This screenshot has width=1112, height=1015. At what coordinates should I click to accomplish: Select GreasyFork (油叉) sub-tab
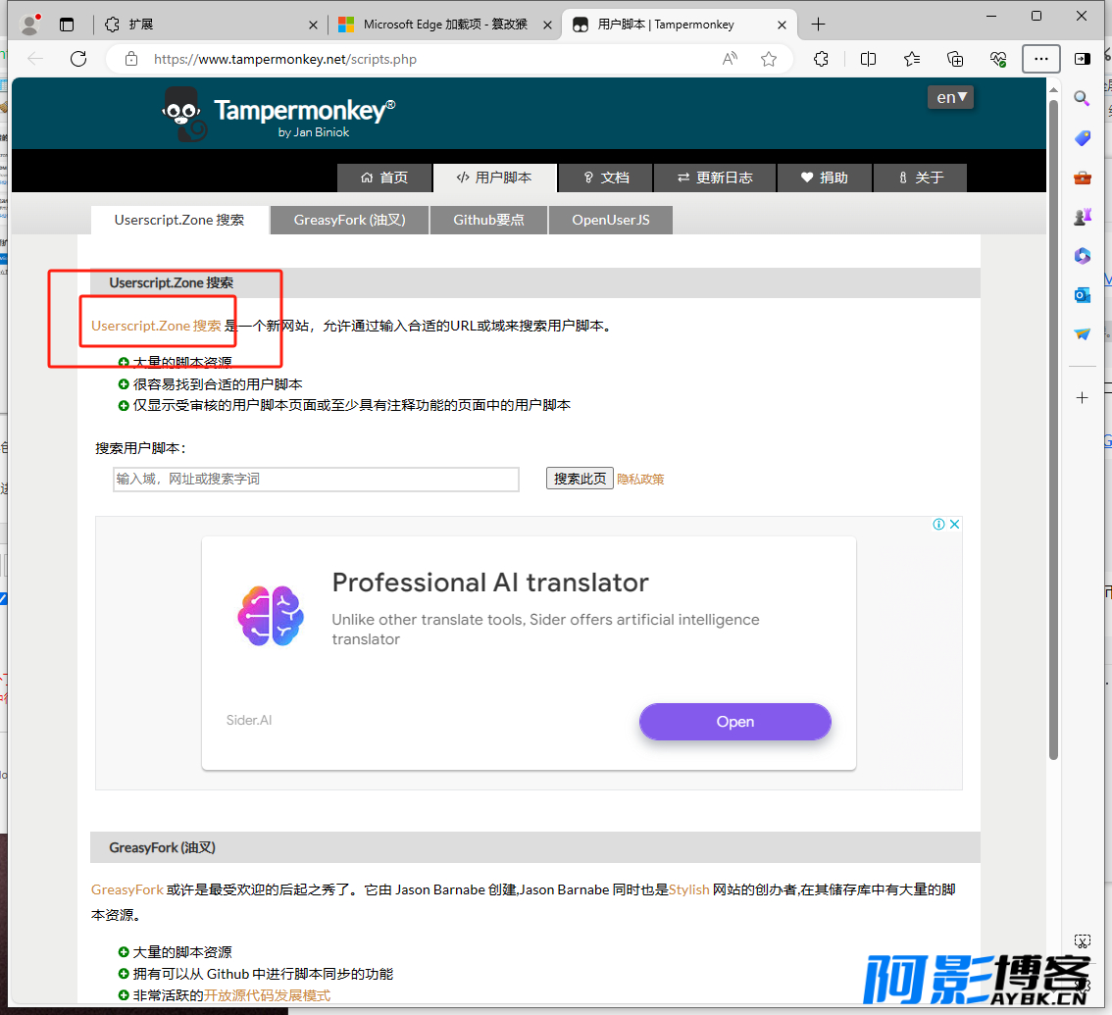(350, 220)
